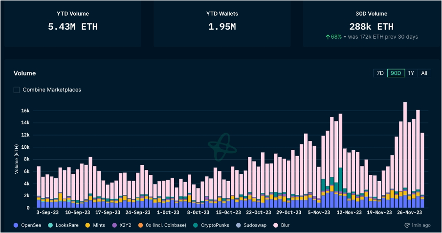Image resolution: width=442 pixels, height=233 pixels.
Task: Click the YTD Volume 5.43M ETH card
Action: 73,23
